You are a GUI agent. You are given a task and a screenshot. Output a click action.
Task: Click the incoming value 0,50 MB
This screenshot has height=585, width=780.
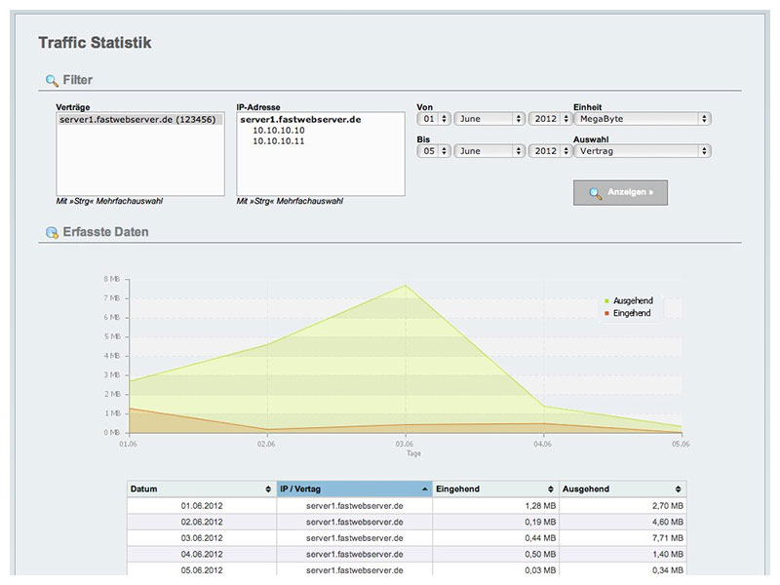tap(540, 554)
